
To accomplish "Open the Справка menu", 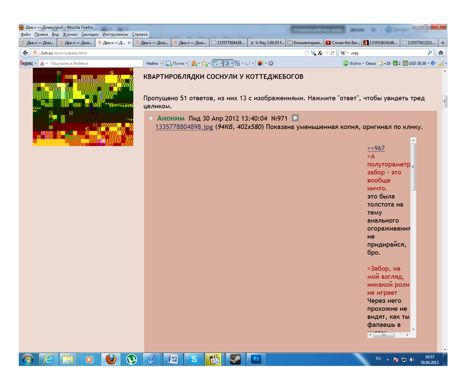I will click(139, 34).
